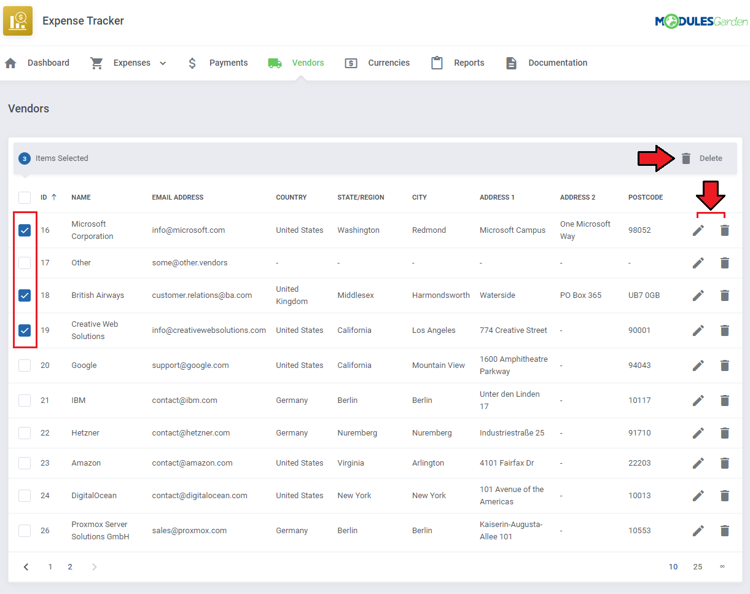Check the Google row checkbox
The image size is (750, 594).
25,365
